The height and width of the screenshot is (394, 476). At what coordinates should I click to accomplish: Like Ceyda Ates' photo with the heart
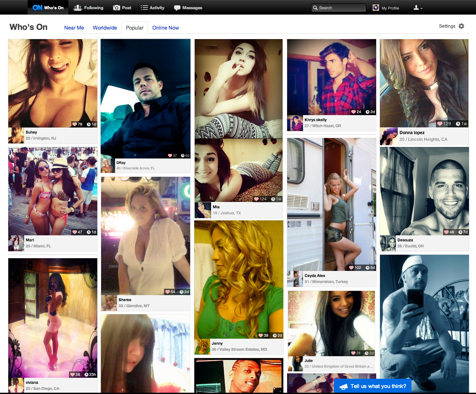pyautogui.click(x=351, y=268)
